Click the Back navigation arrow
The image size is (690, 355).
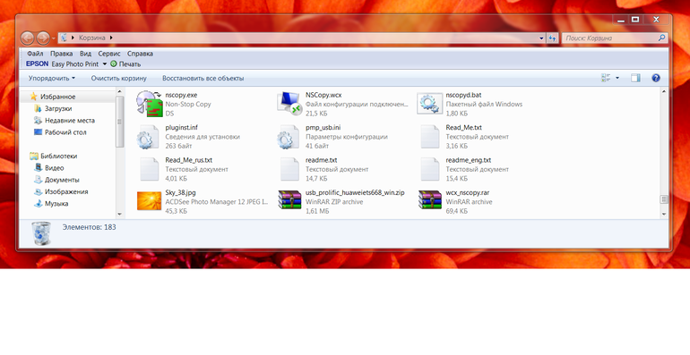coord(27,38)
